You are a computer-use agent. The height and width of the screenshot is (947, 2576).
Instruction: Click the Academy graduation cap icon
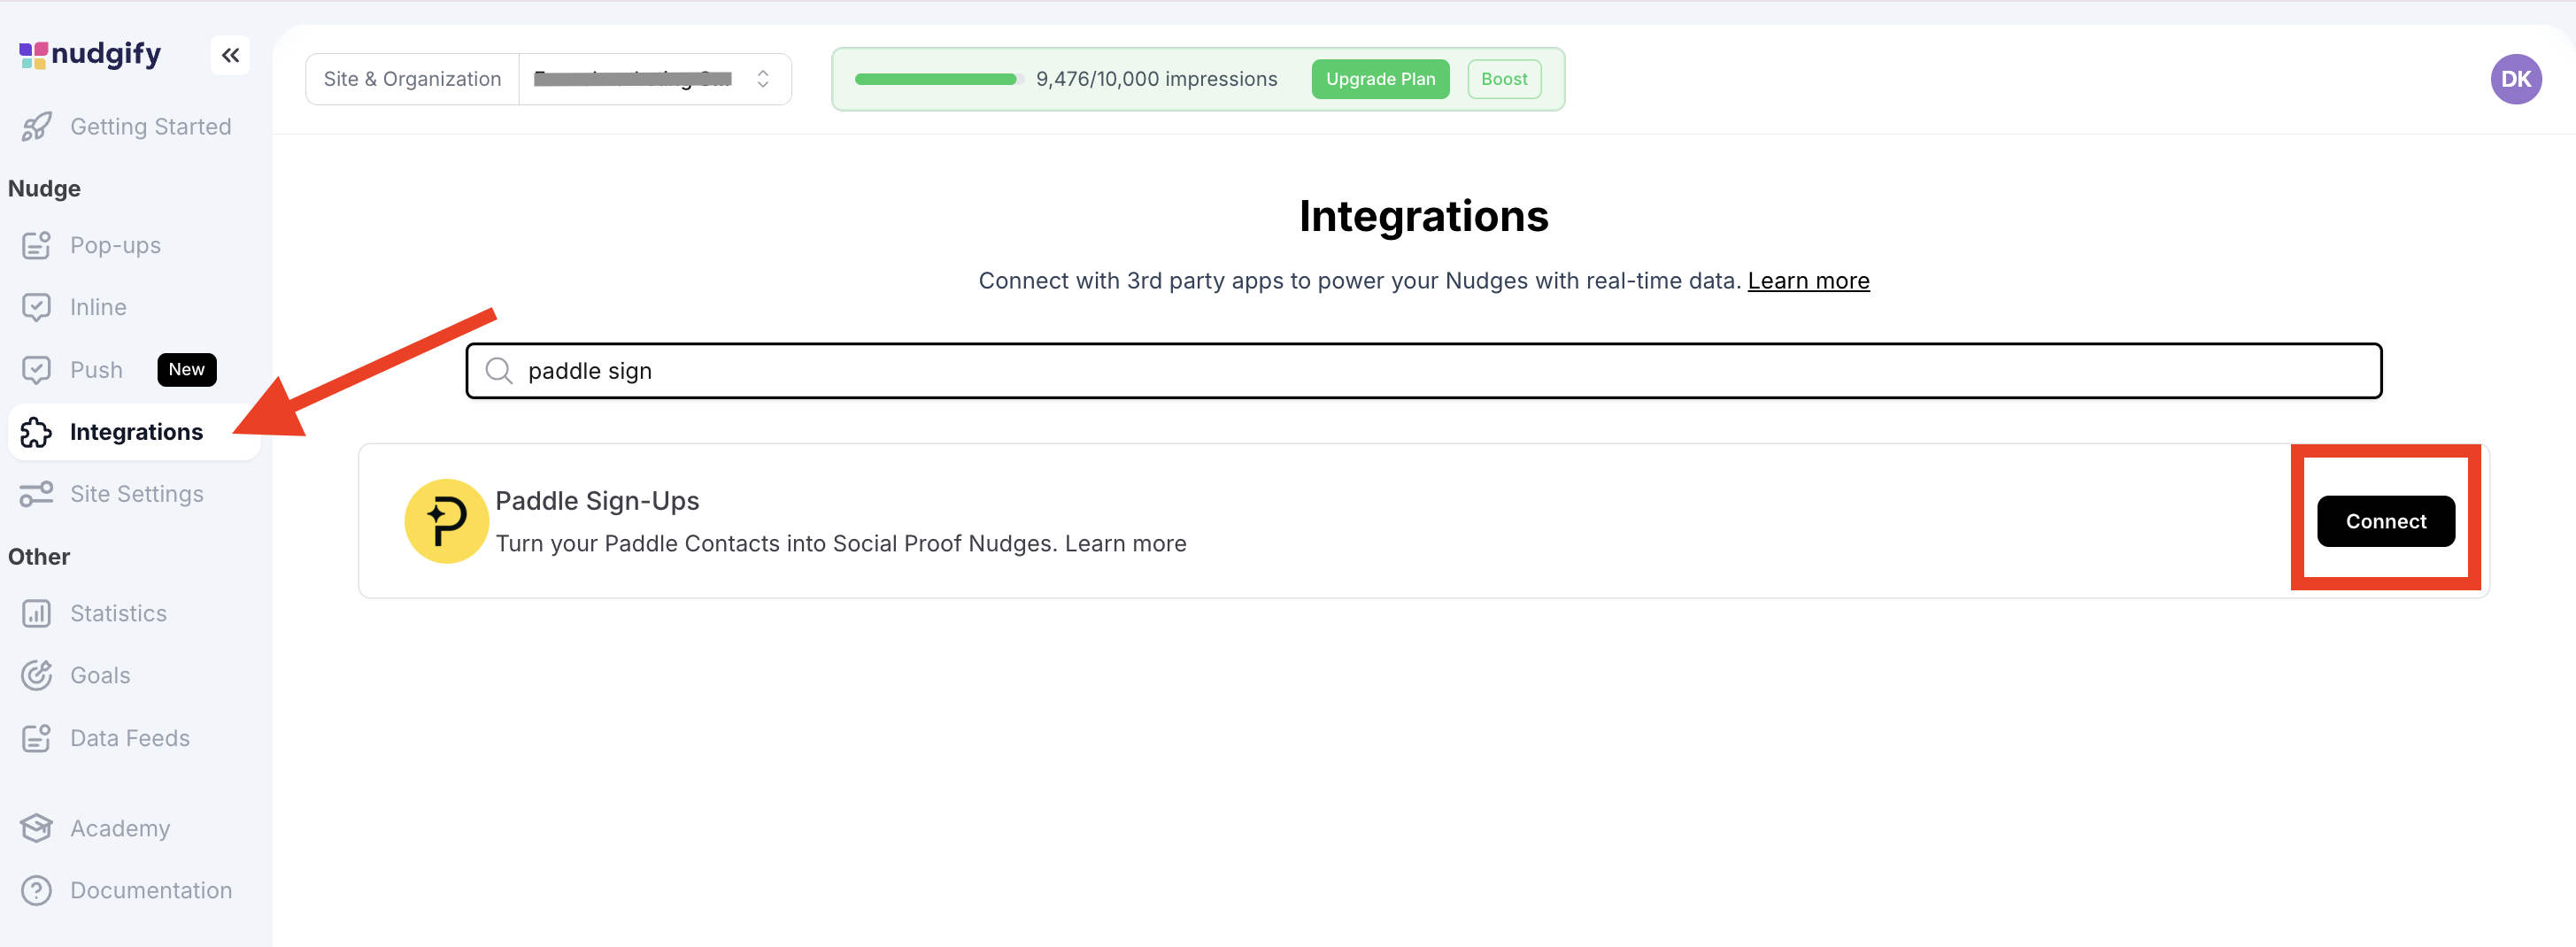tap(37, 828)
